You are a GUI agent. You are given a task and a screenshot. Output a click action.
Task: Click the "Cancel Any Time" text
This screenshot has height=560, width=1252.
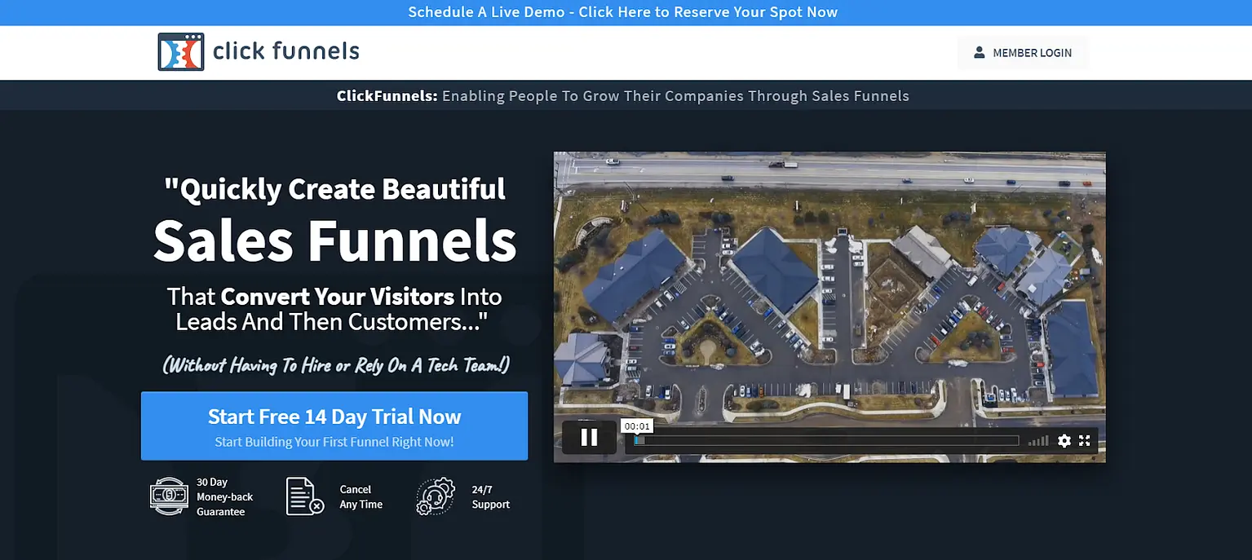361,496
